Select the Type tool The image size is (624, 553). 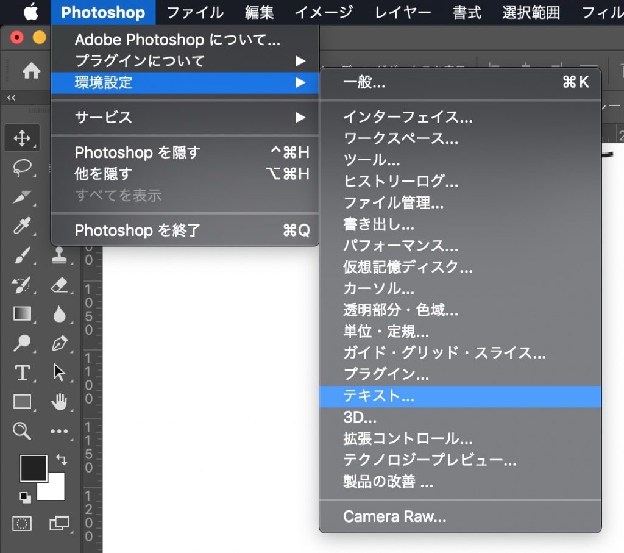click(22, 373)
